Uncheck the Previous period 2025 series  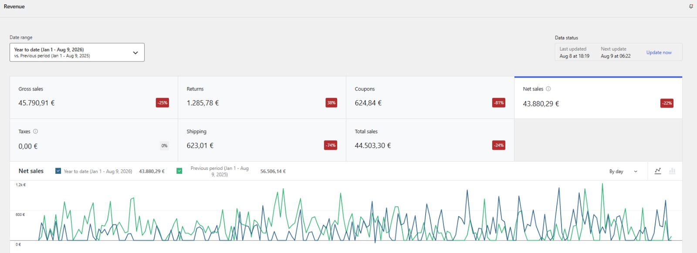click(179, 171)
